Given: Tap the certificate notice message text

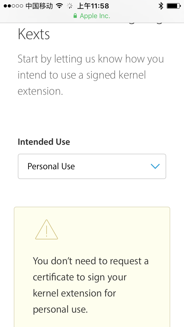Looking at the screenshot, I should pyautogui.click(x=91, y=285).
